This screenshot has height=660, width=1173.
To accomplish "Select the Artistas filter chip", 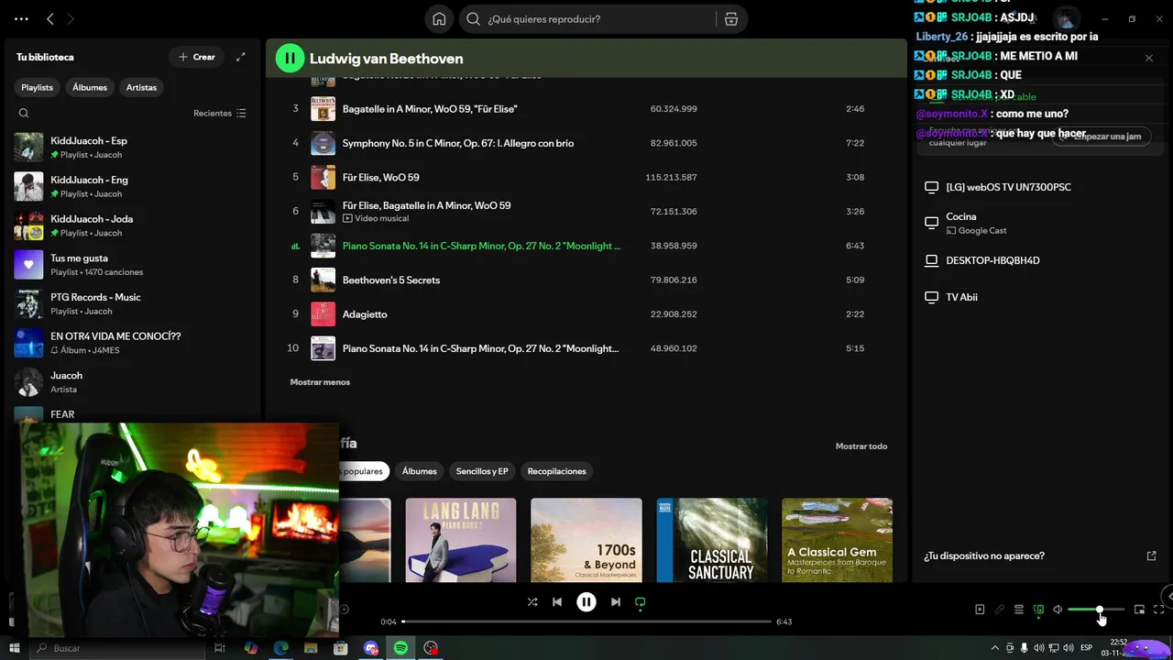I will (141, 87).
